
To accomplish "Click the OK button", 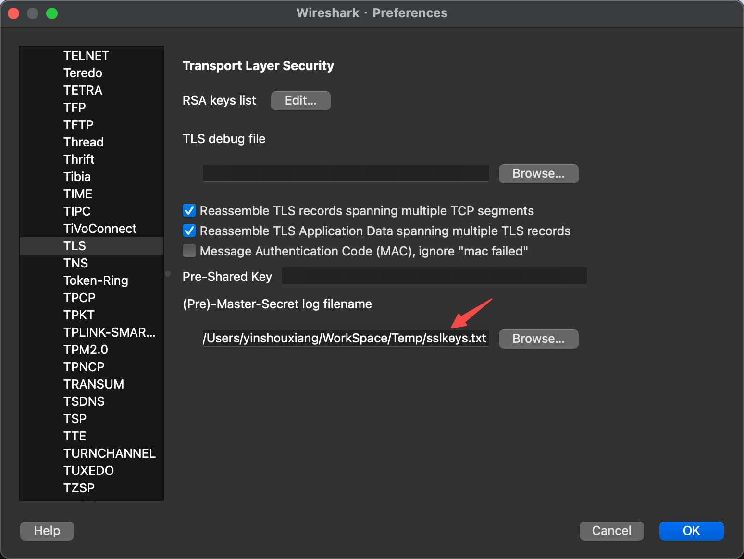I will pyautogui.click(x=691, y=531).
